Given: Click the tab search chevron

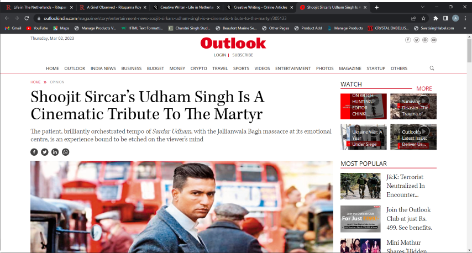Looking at the screenshot, I should pos(423,7).
